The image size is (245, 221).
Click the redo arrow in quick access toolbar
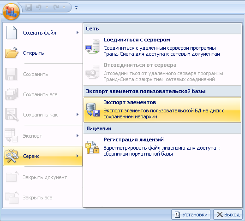(56, 7)
